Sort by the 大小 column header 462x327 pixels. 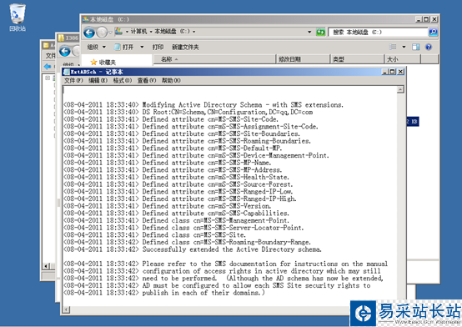coord(403,59)
